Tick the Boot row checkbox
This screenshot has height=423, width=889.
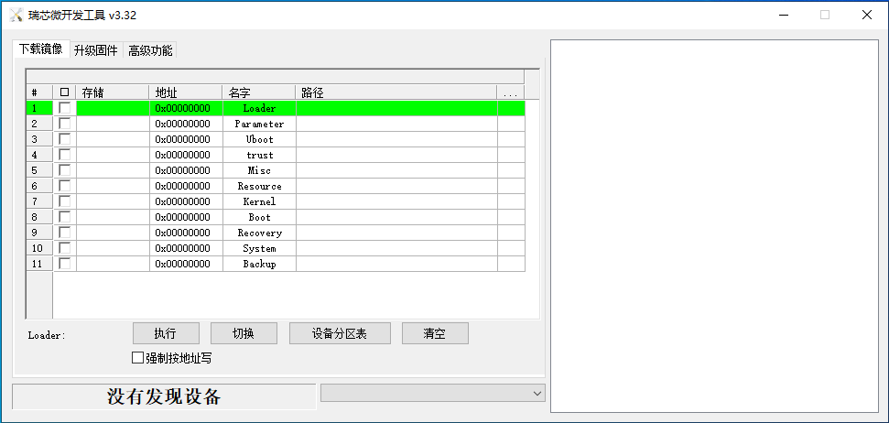(65, 217)
